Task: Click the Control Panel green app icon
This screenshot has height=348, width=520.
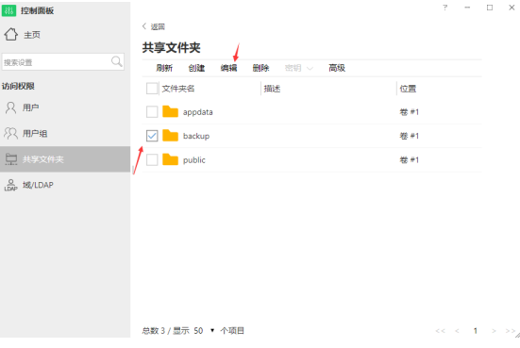Action: coord(8,10)
